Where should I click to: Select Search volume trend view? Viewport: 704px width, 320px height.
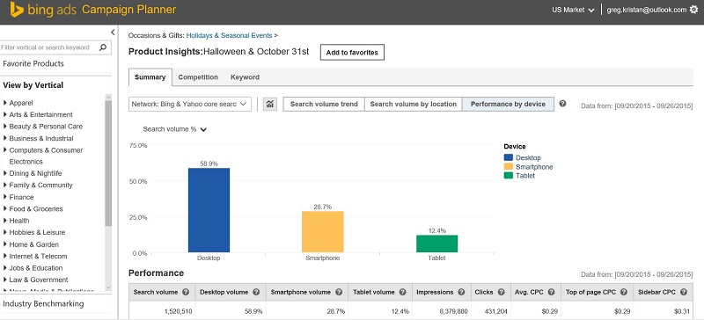(324, 104)
